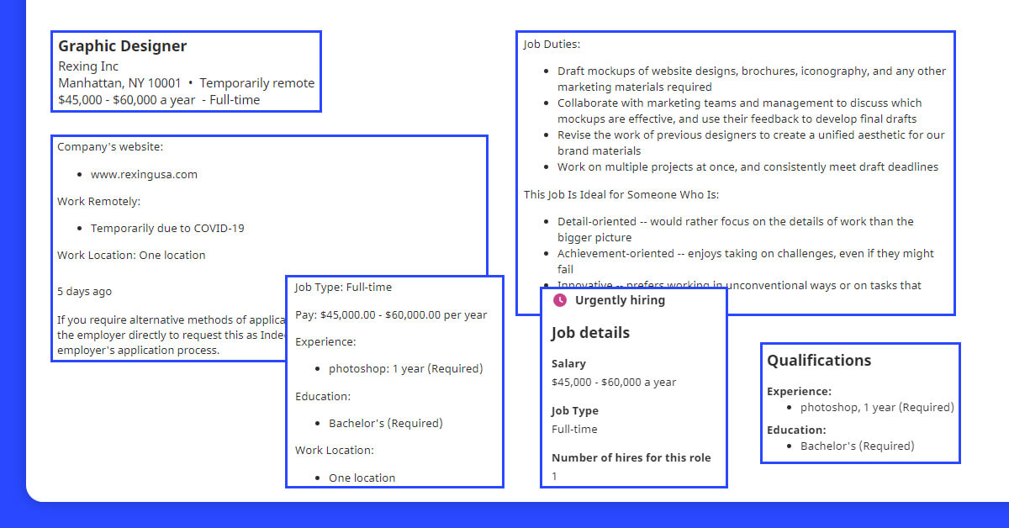Select the Graphic Designer job title

[x=123, y=46]
